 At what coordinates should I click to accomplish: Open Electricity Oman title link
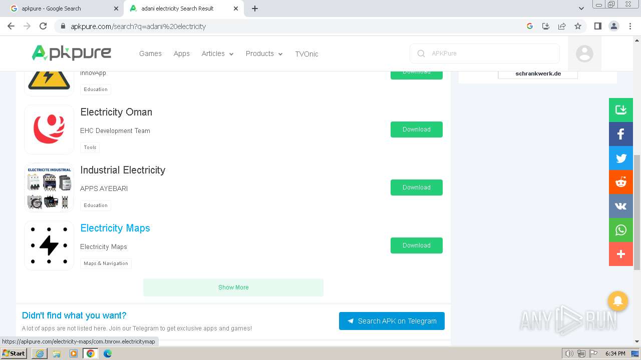click(x=116, y=112)
